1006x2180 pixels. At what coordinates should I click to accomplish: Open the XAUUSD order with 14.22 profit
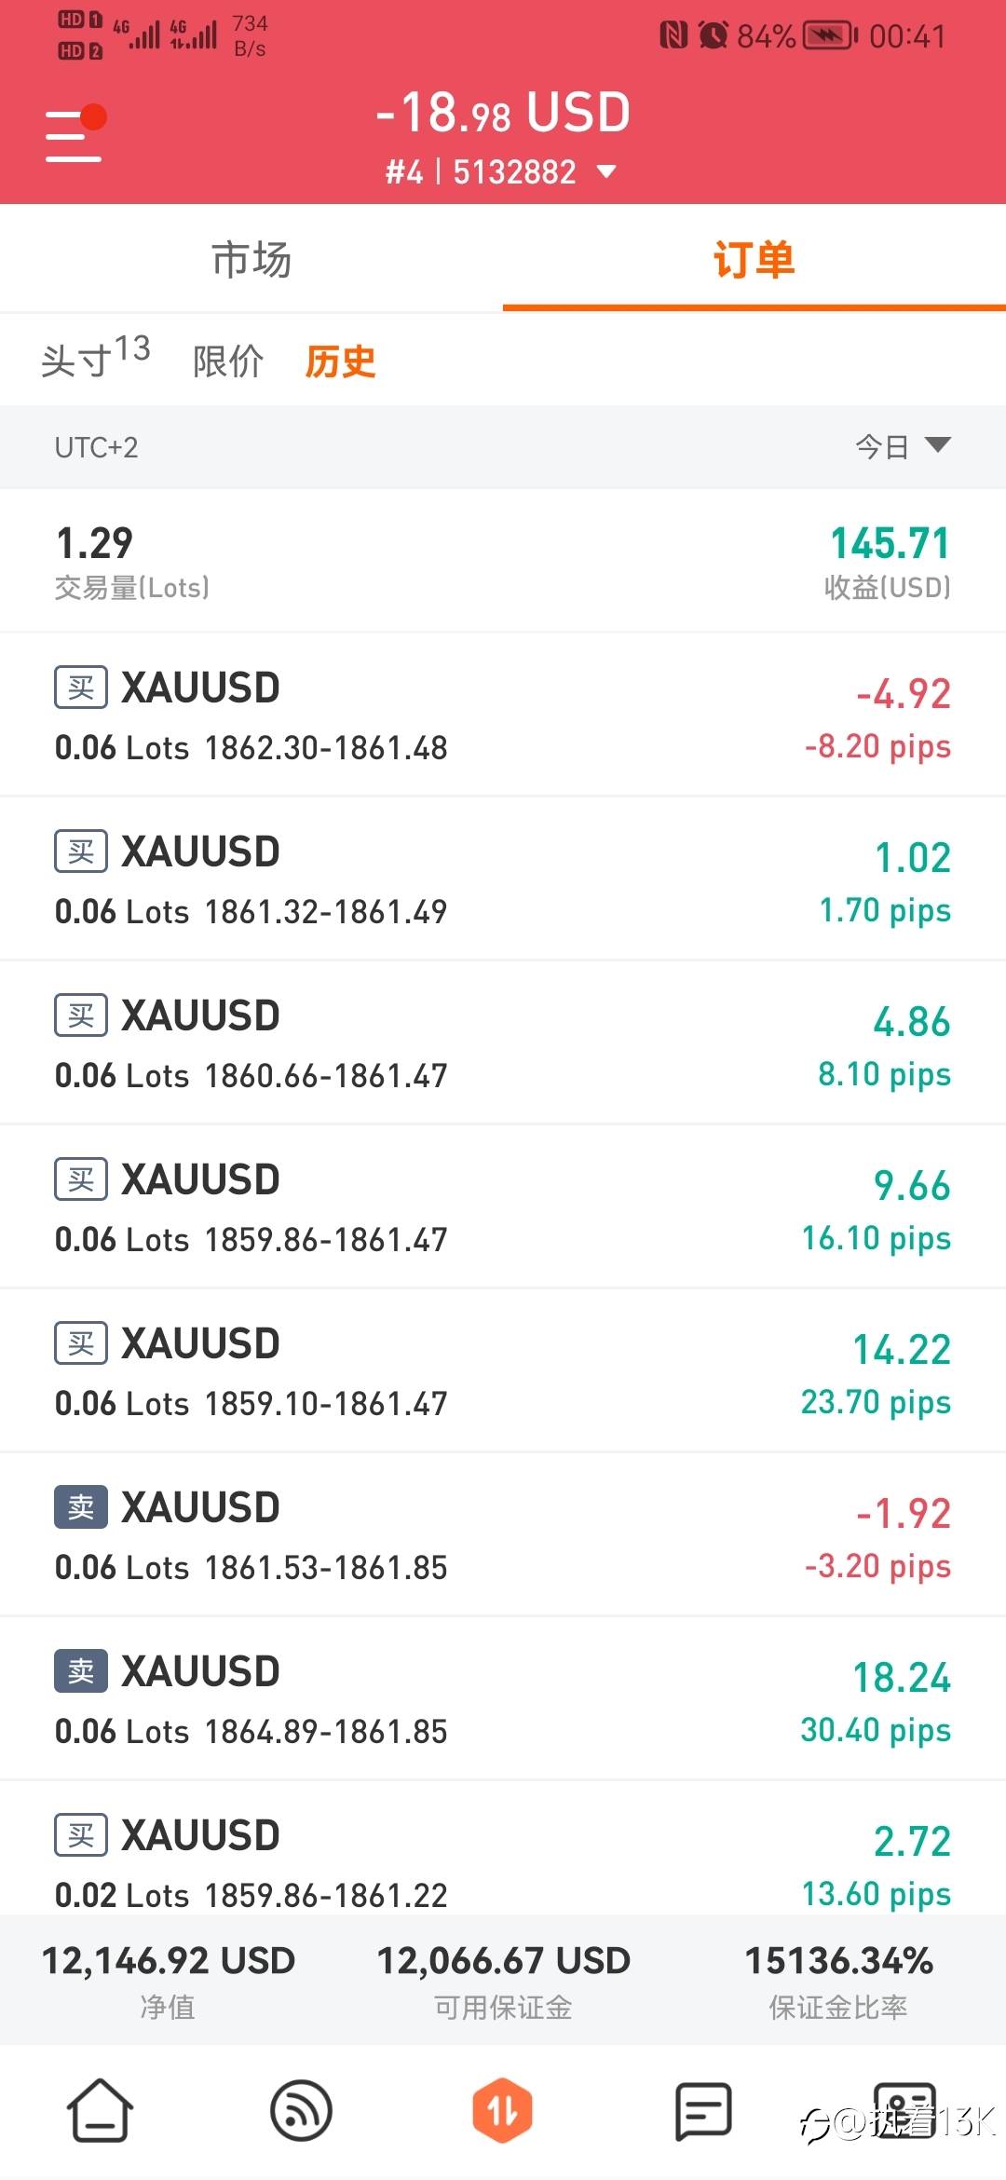click(x=503, y=1371)
